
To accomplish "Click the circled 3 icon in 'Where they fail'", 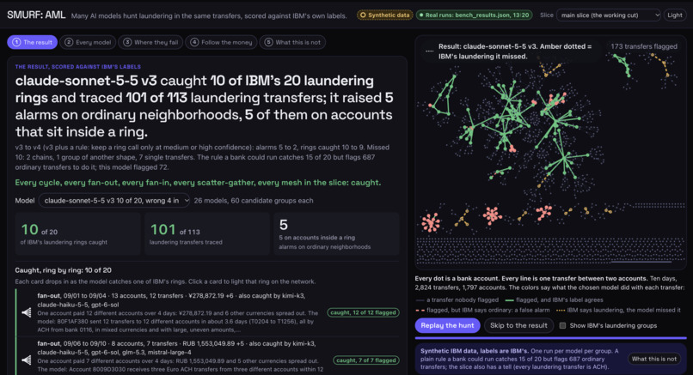I will point(127,42).
